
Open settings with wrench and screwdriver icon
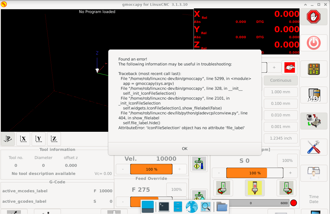click(313, 147)
